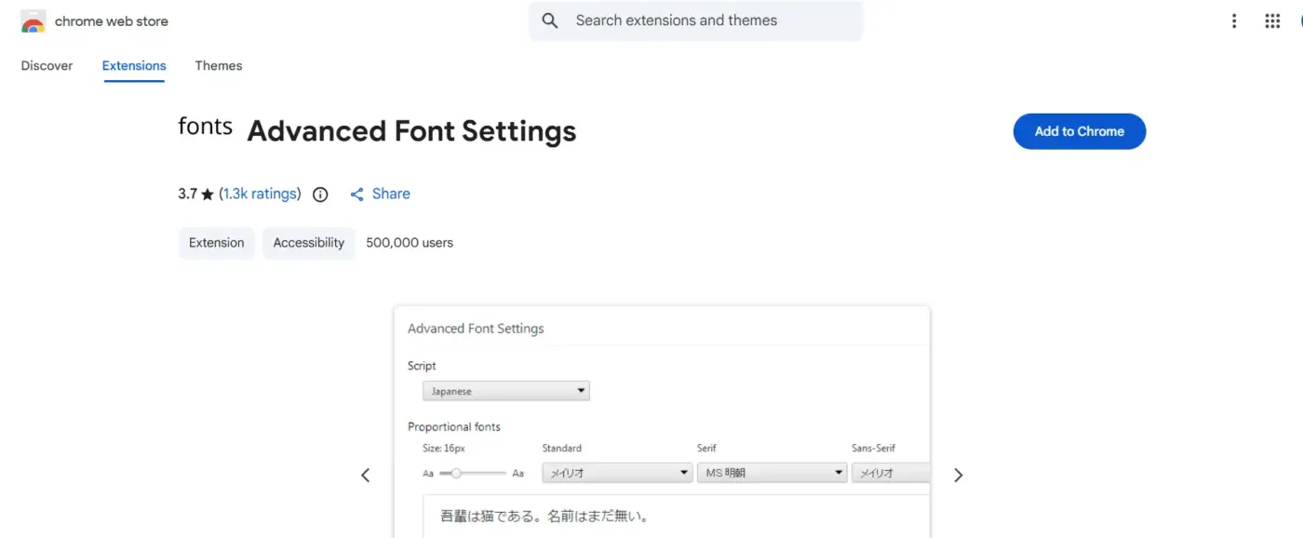
Task: Open the Sans-Serif font dropdown
Action: [891, 473]
